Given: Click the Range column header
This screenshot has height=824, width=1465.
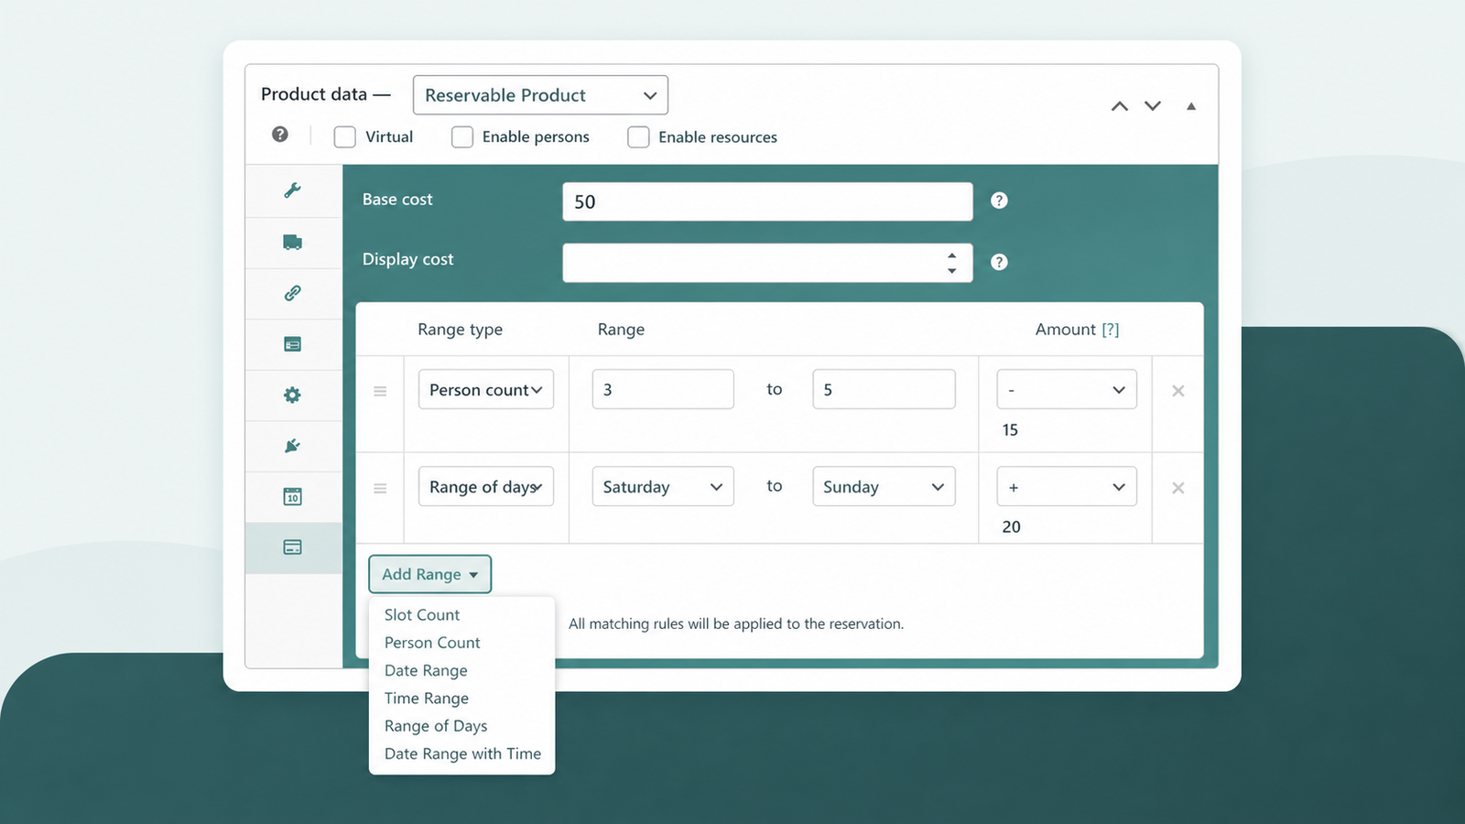Looking at the screenshot, I should coord(621,330).
